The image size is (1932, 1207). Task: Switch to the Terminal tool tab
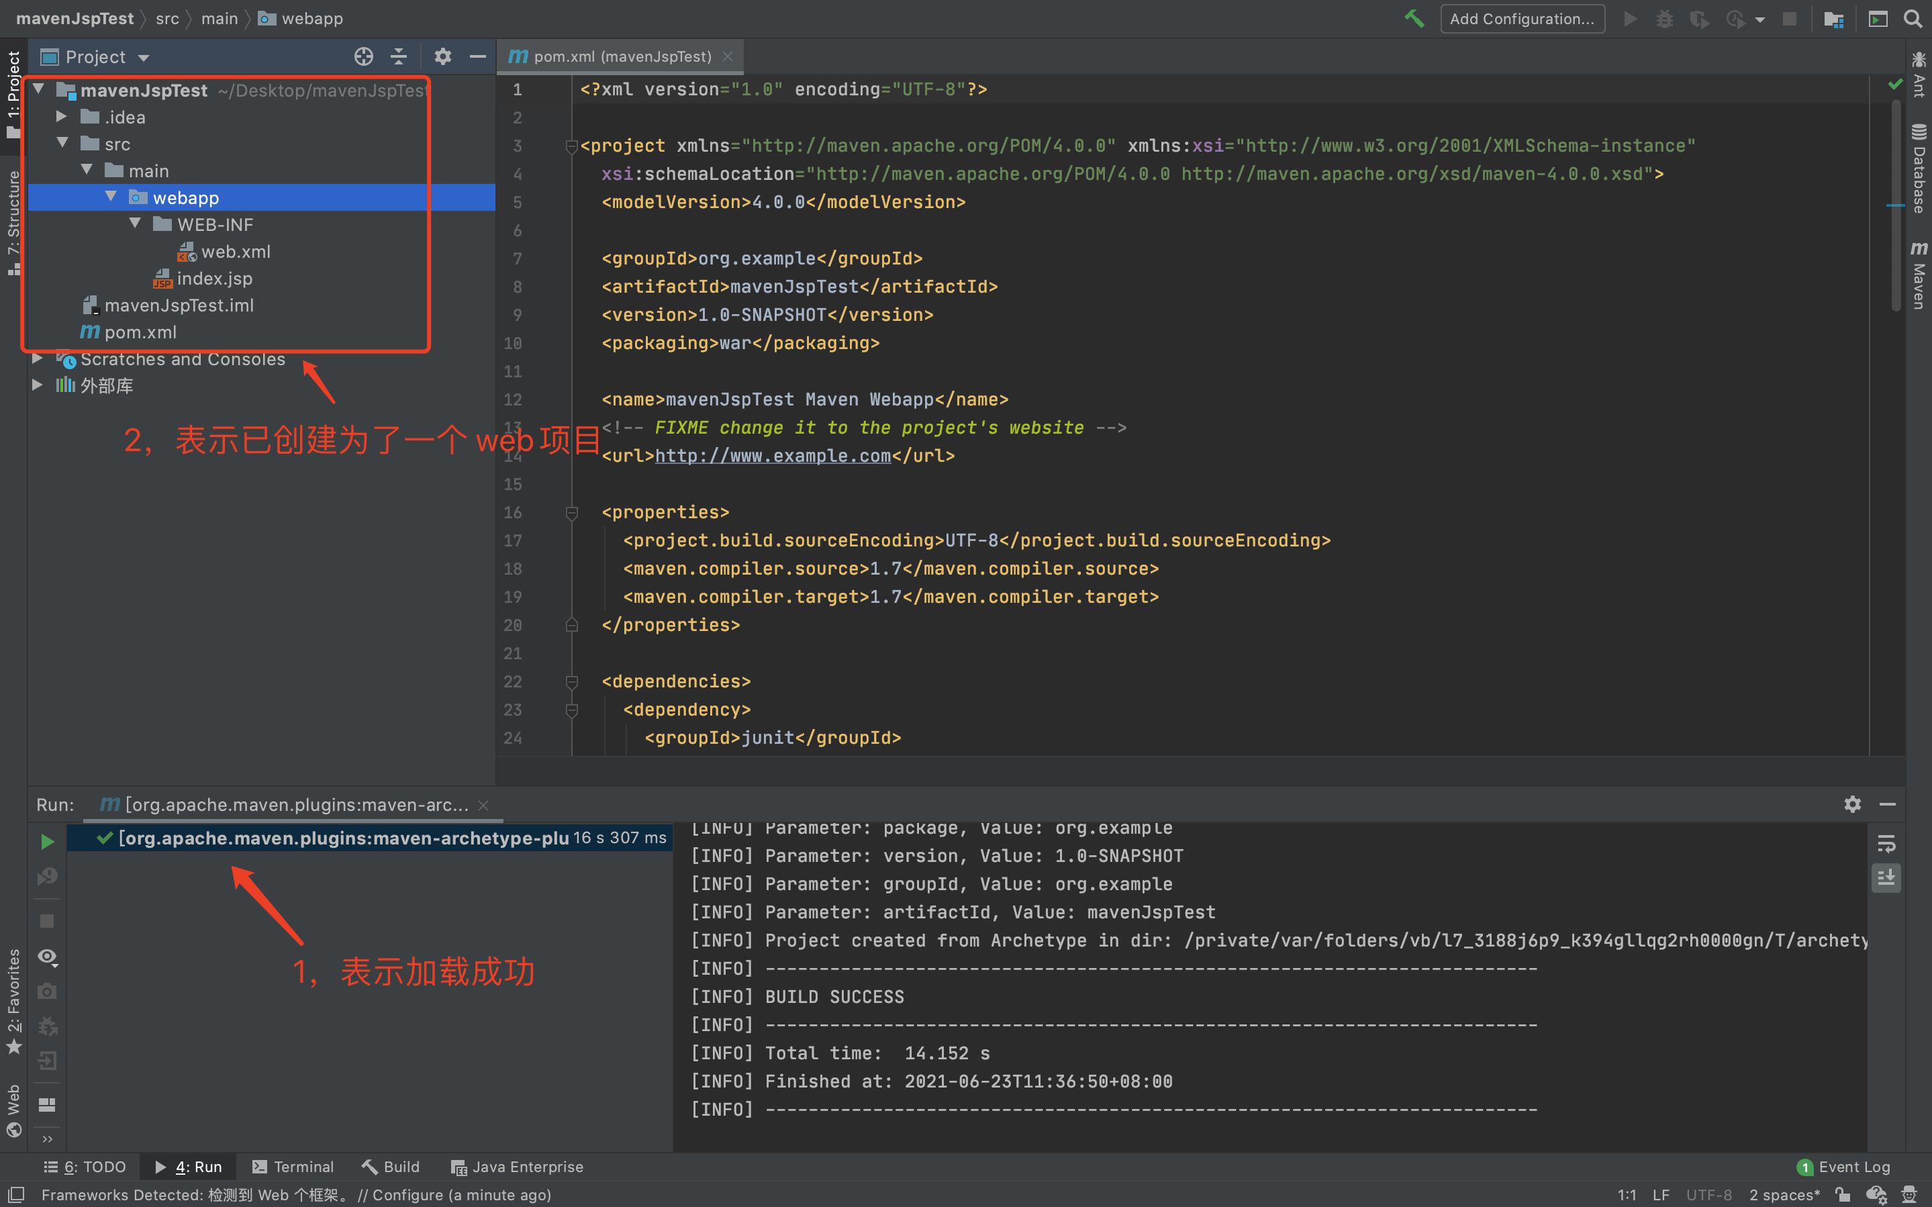[293, 1166]
